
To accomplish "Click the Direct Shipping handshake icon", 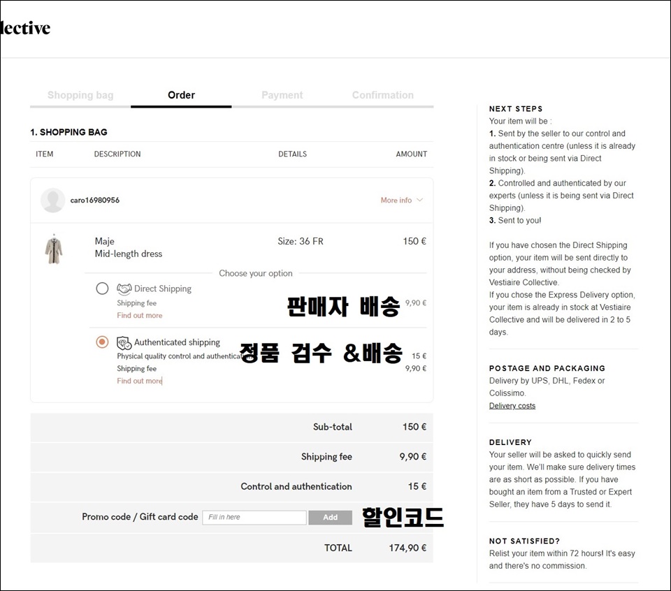I will (x=124, y=289).
